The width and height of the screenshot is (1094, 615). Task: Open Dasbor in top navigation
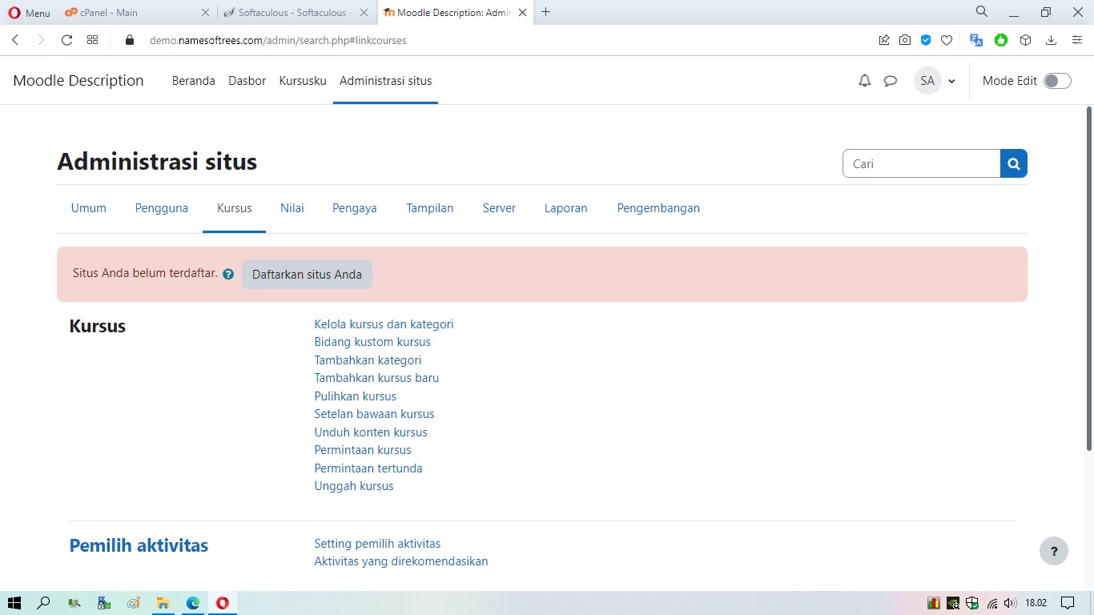coord(247,81)
